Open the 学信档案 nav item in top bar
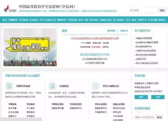The image size is (168, 121). pyautogui.click(x=72, y=20)
